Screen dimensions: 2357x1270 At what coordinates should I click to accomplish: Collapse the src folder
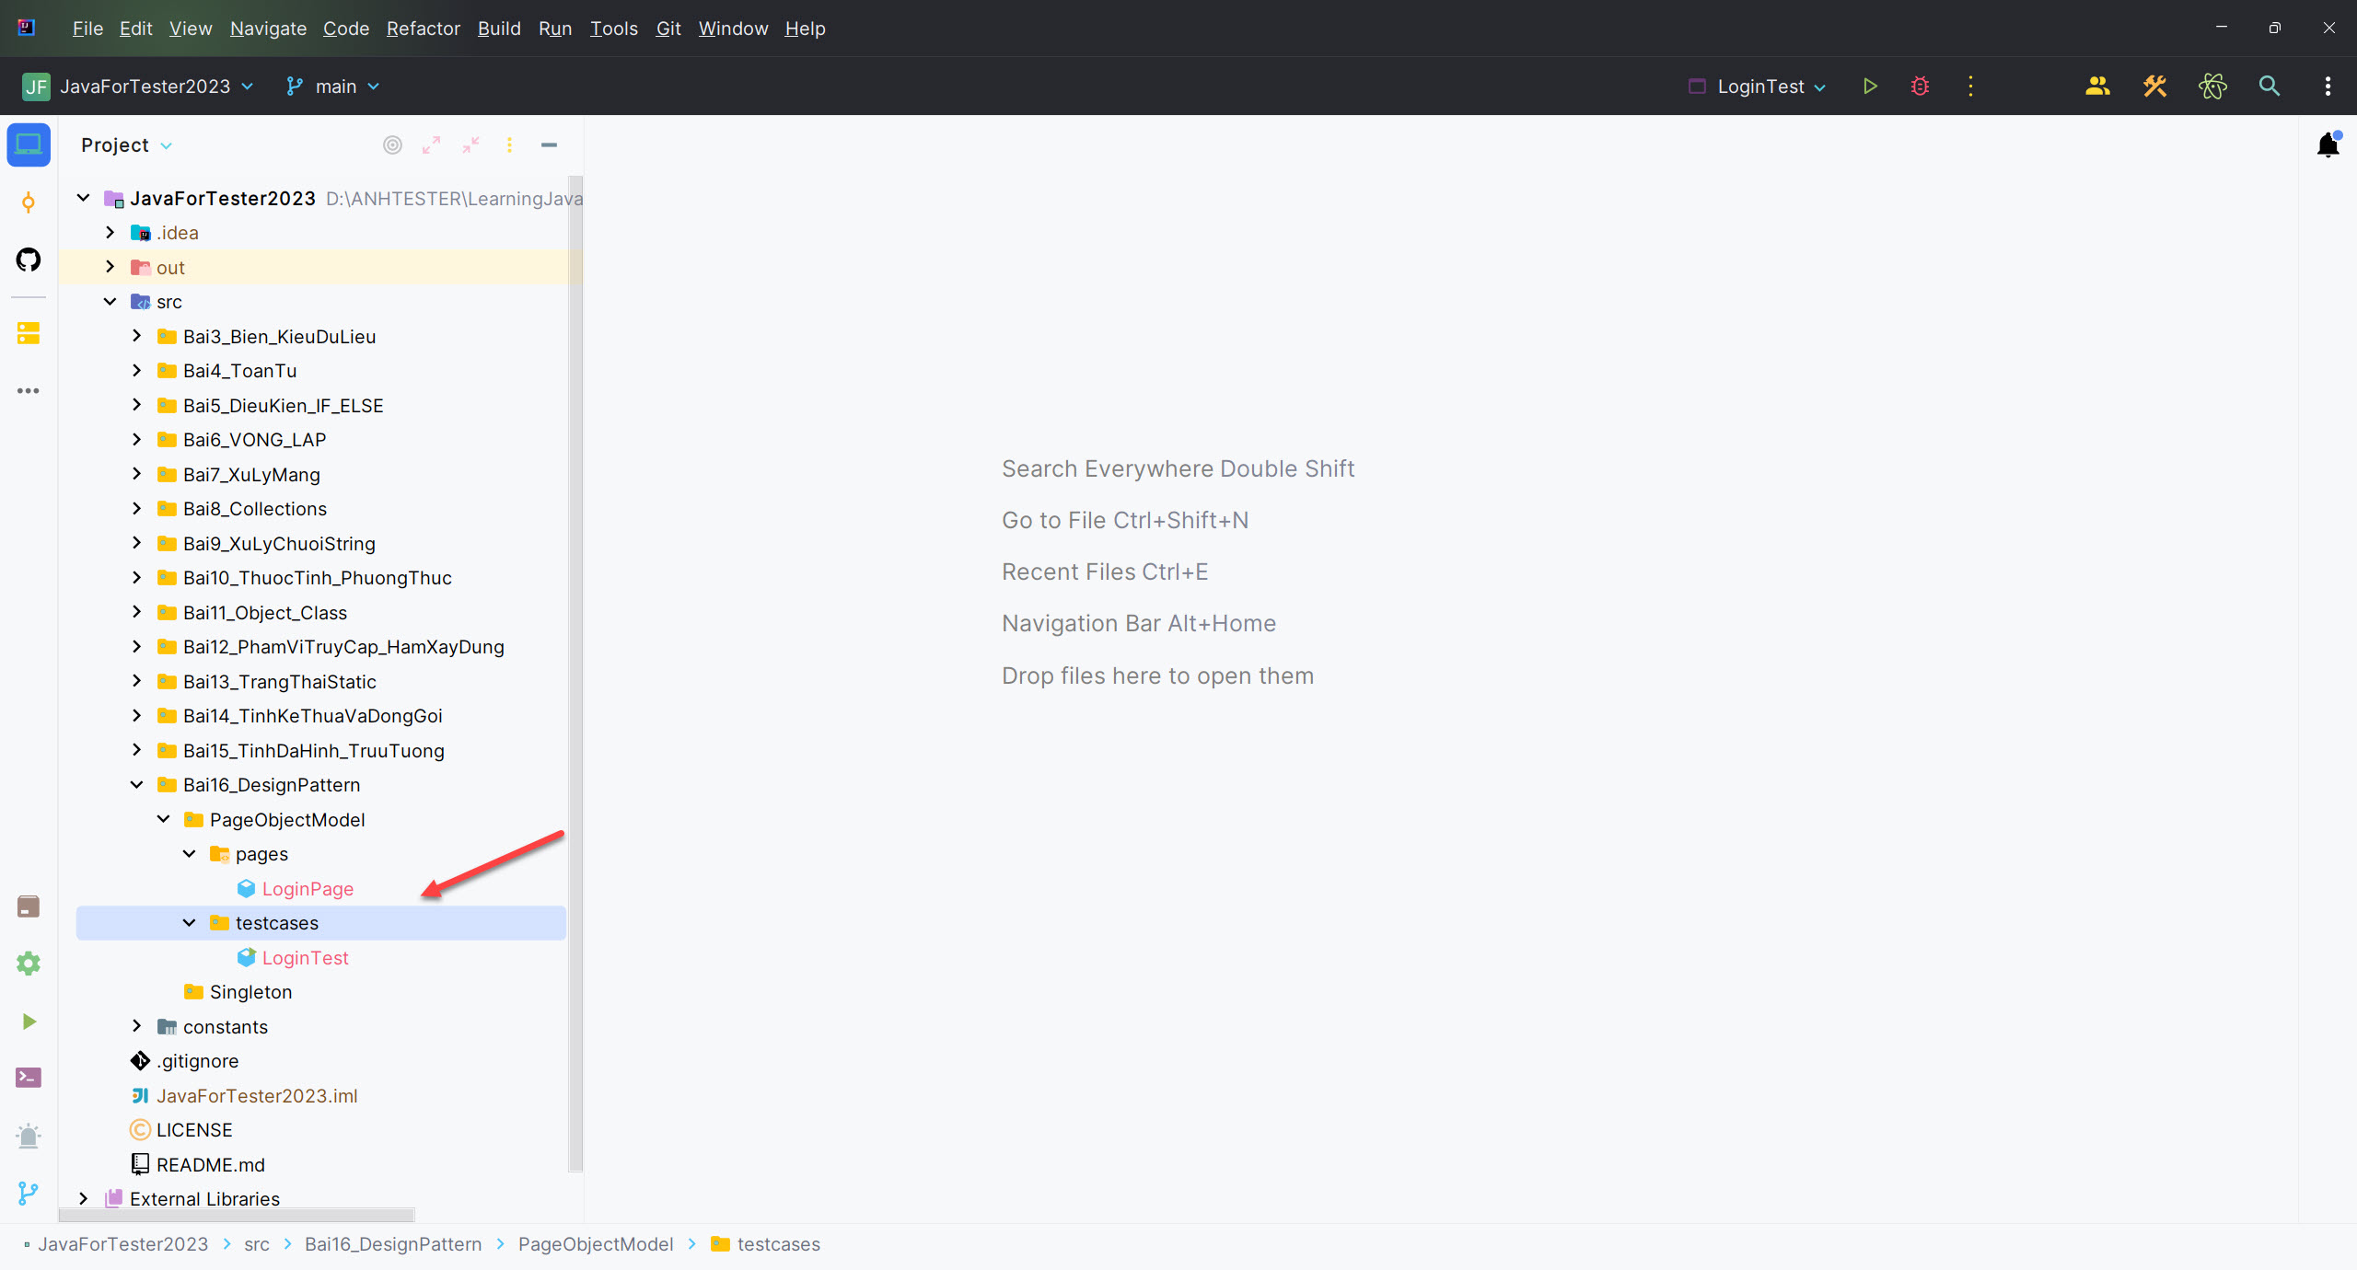(110, 302)
